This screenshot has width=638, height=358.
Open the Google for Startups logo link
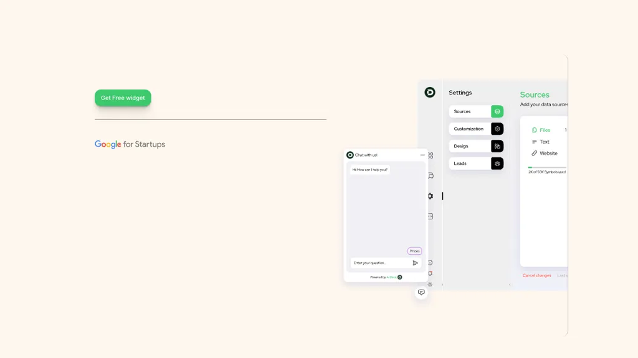[x=130, y=144]
